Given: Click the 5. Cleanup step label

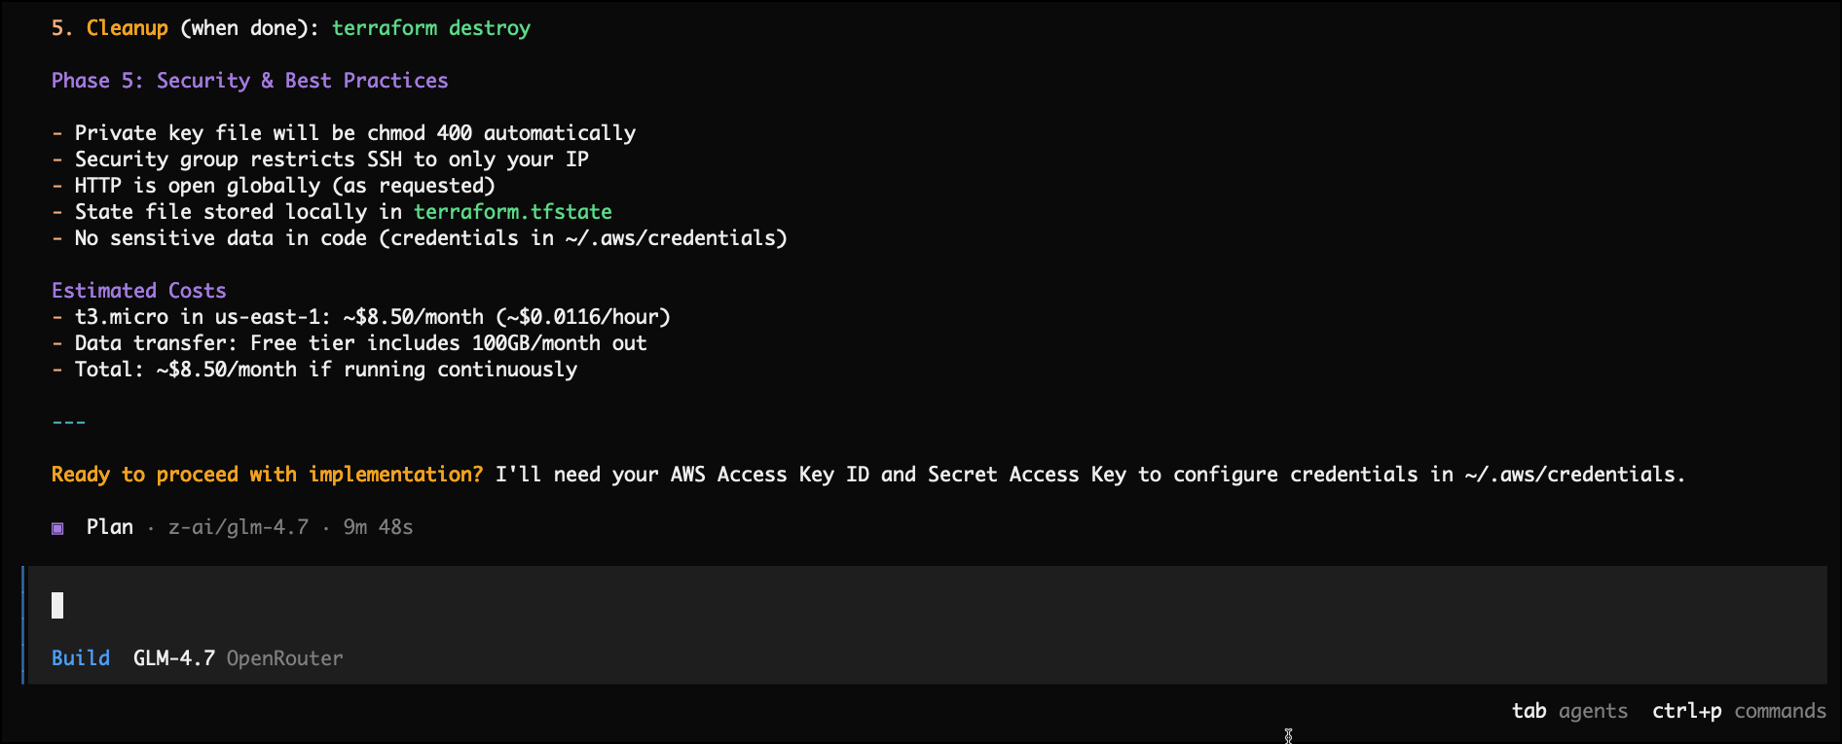Looking at the screenshot, I should [x=109, y=28].
